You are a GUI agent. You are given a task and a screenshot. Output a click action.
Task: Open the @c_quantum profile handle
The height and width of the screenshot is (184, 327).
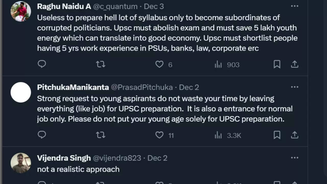coord(115,6)
